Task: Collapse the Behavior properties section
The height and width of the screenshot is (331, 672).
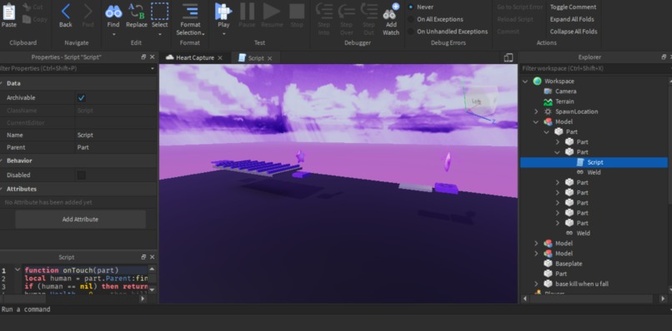Action: (2, 161)
